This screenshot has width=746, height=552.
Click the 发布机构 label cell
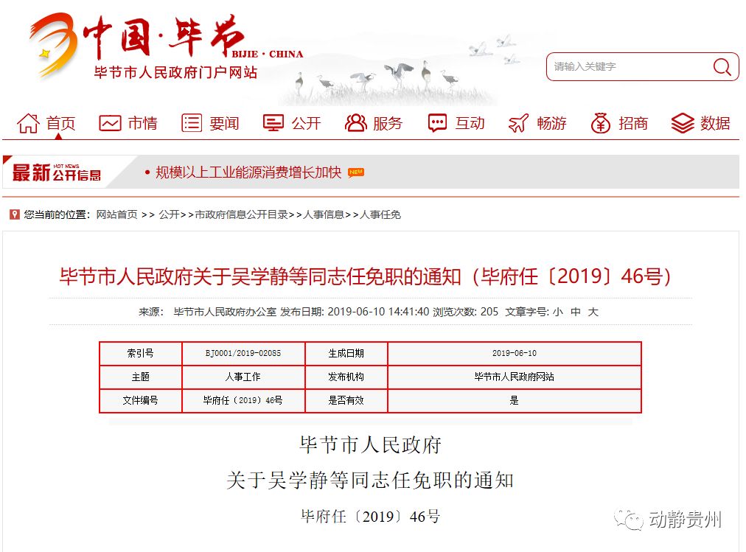(346, 377)
